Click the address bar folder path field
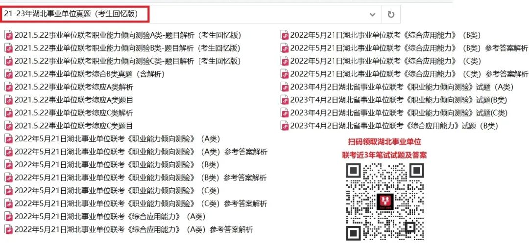This screenshot has width=529, height=247. (191, 15)
